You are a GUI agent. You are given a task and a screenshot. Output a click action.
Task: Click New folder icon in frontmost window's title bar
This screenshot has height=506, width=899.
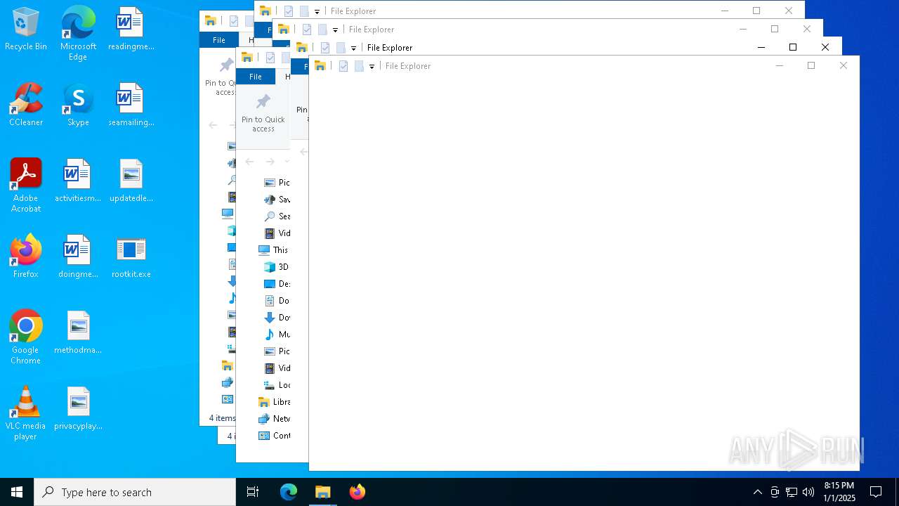359,66
